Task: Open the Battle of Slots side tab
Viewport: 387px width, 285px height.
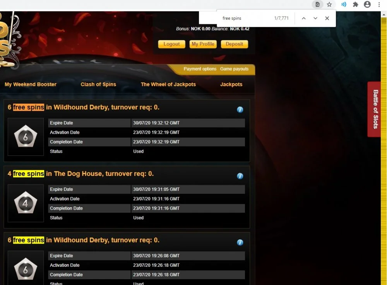Action: coord(374,109)
